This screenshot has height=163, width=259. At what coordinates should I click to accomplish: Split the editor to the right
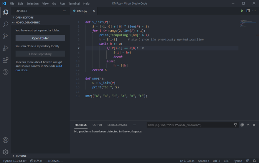(x=248, y=11)
